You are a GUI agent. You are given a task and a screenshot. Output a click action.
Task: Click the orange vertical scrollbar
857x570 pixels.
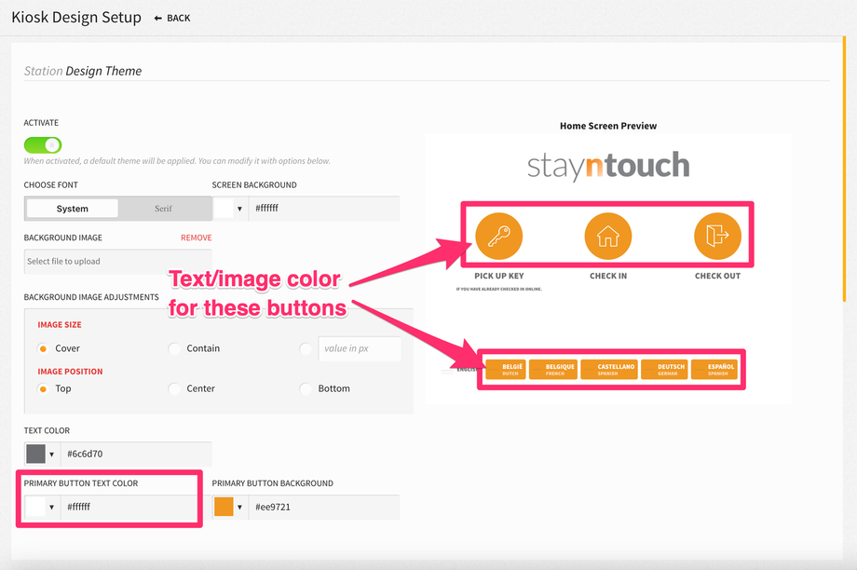tap(844, 169)
